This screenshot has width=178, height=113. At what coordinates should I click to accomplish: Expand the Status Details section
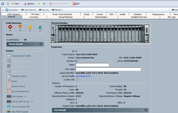click(x=25, y=44)
